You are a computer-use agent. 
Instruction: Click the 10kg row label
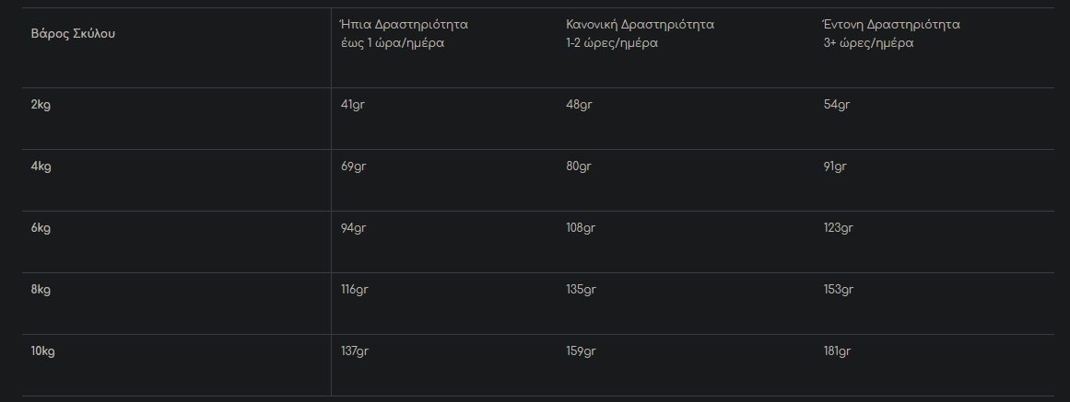pyautogui.click(x=44, y=351)
